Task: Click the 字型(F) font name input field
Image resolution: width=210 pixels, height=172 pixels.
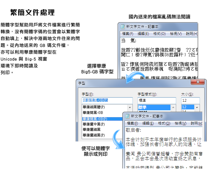Action: pos(107,101)
